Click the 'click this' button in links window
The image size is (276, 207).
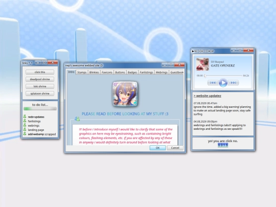40,72
